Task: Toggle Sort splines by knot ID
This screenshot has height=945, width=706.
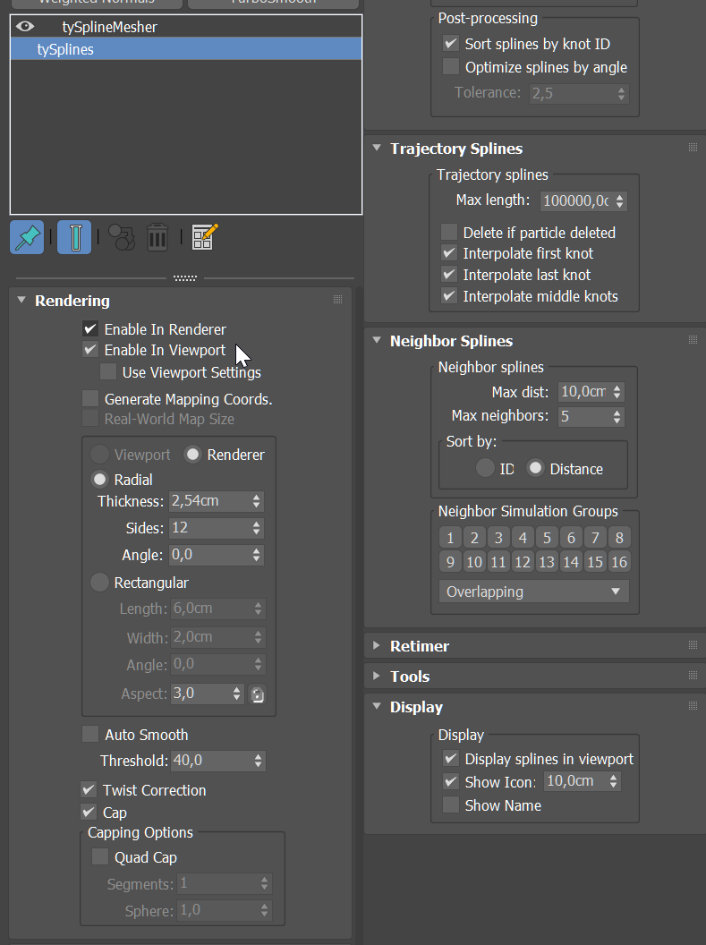Action: [451, 43]
